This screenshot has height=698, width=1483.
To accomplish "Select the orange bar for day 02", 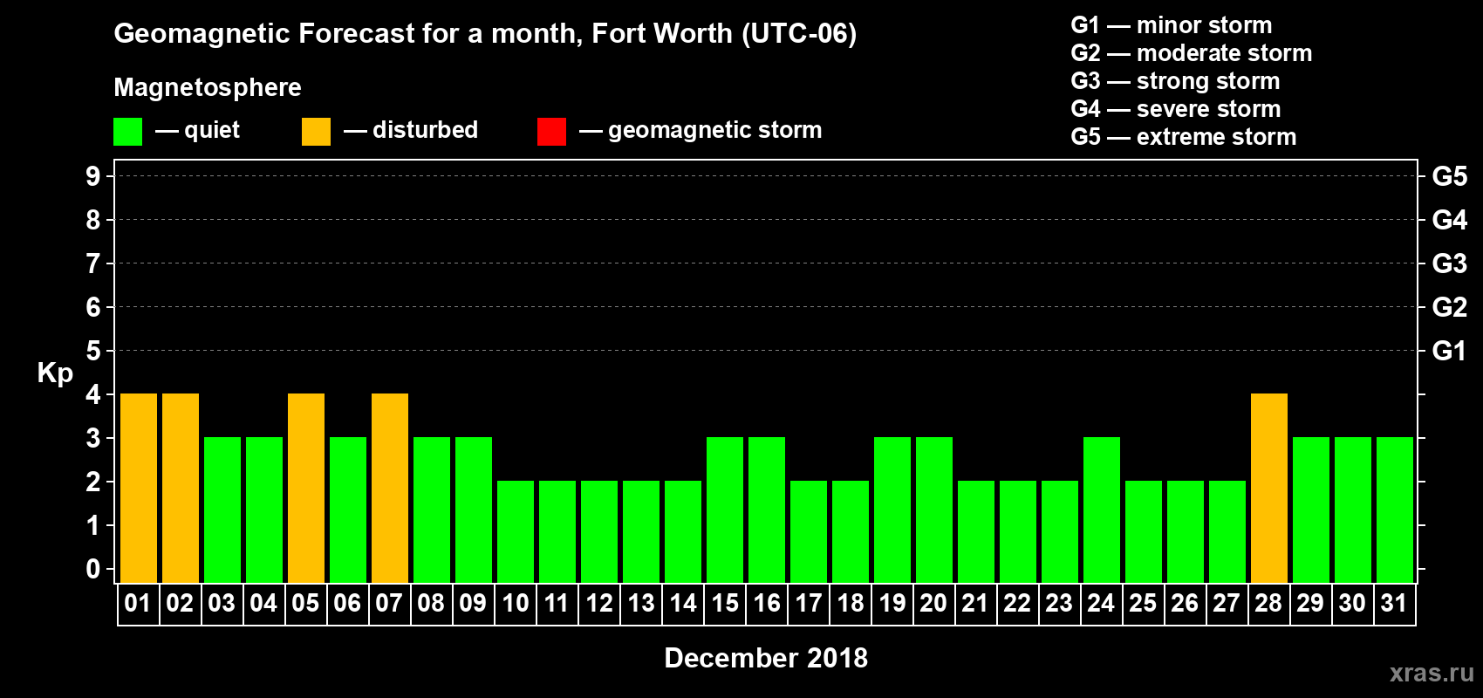I will click(x=181, y=488).
